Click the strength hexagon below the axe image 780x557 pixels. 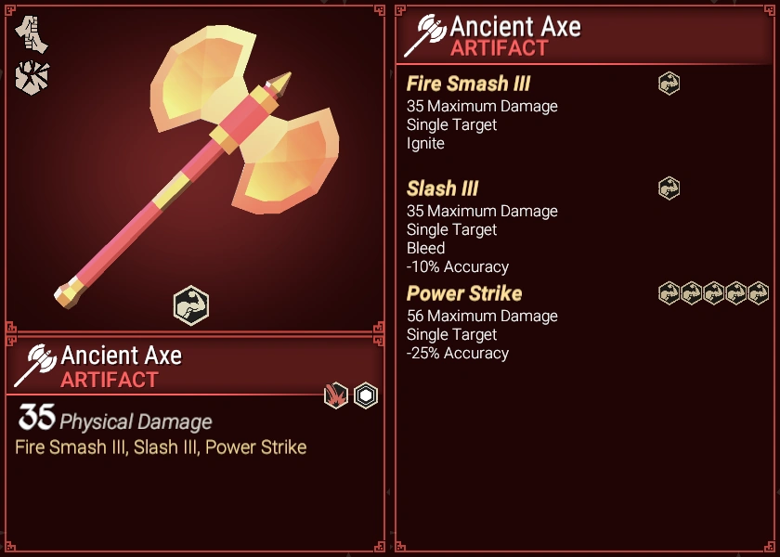[191, 305]
